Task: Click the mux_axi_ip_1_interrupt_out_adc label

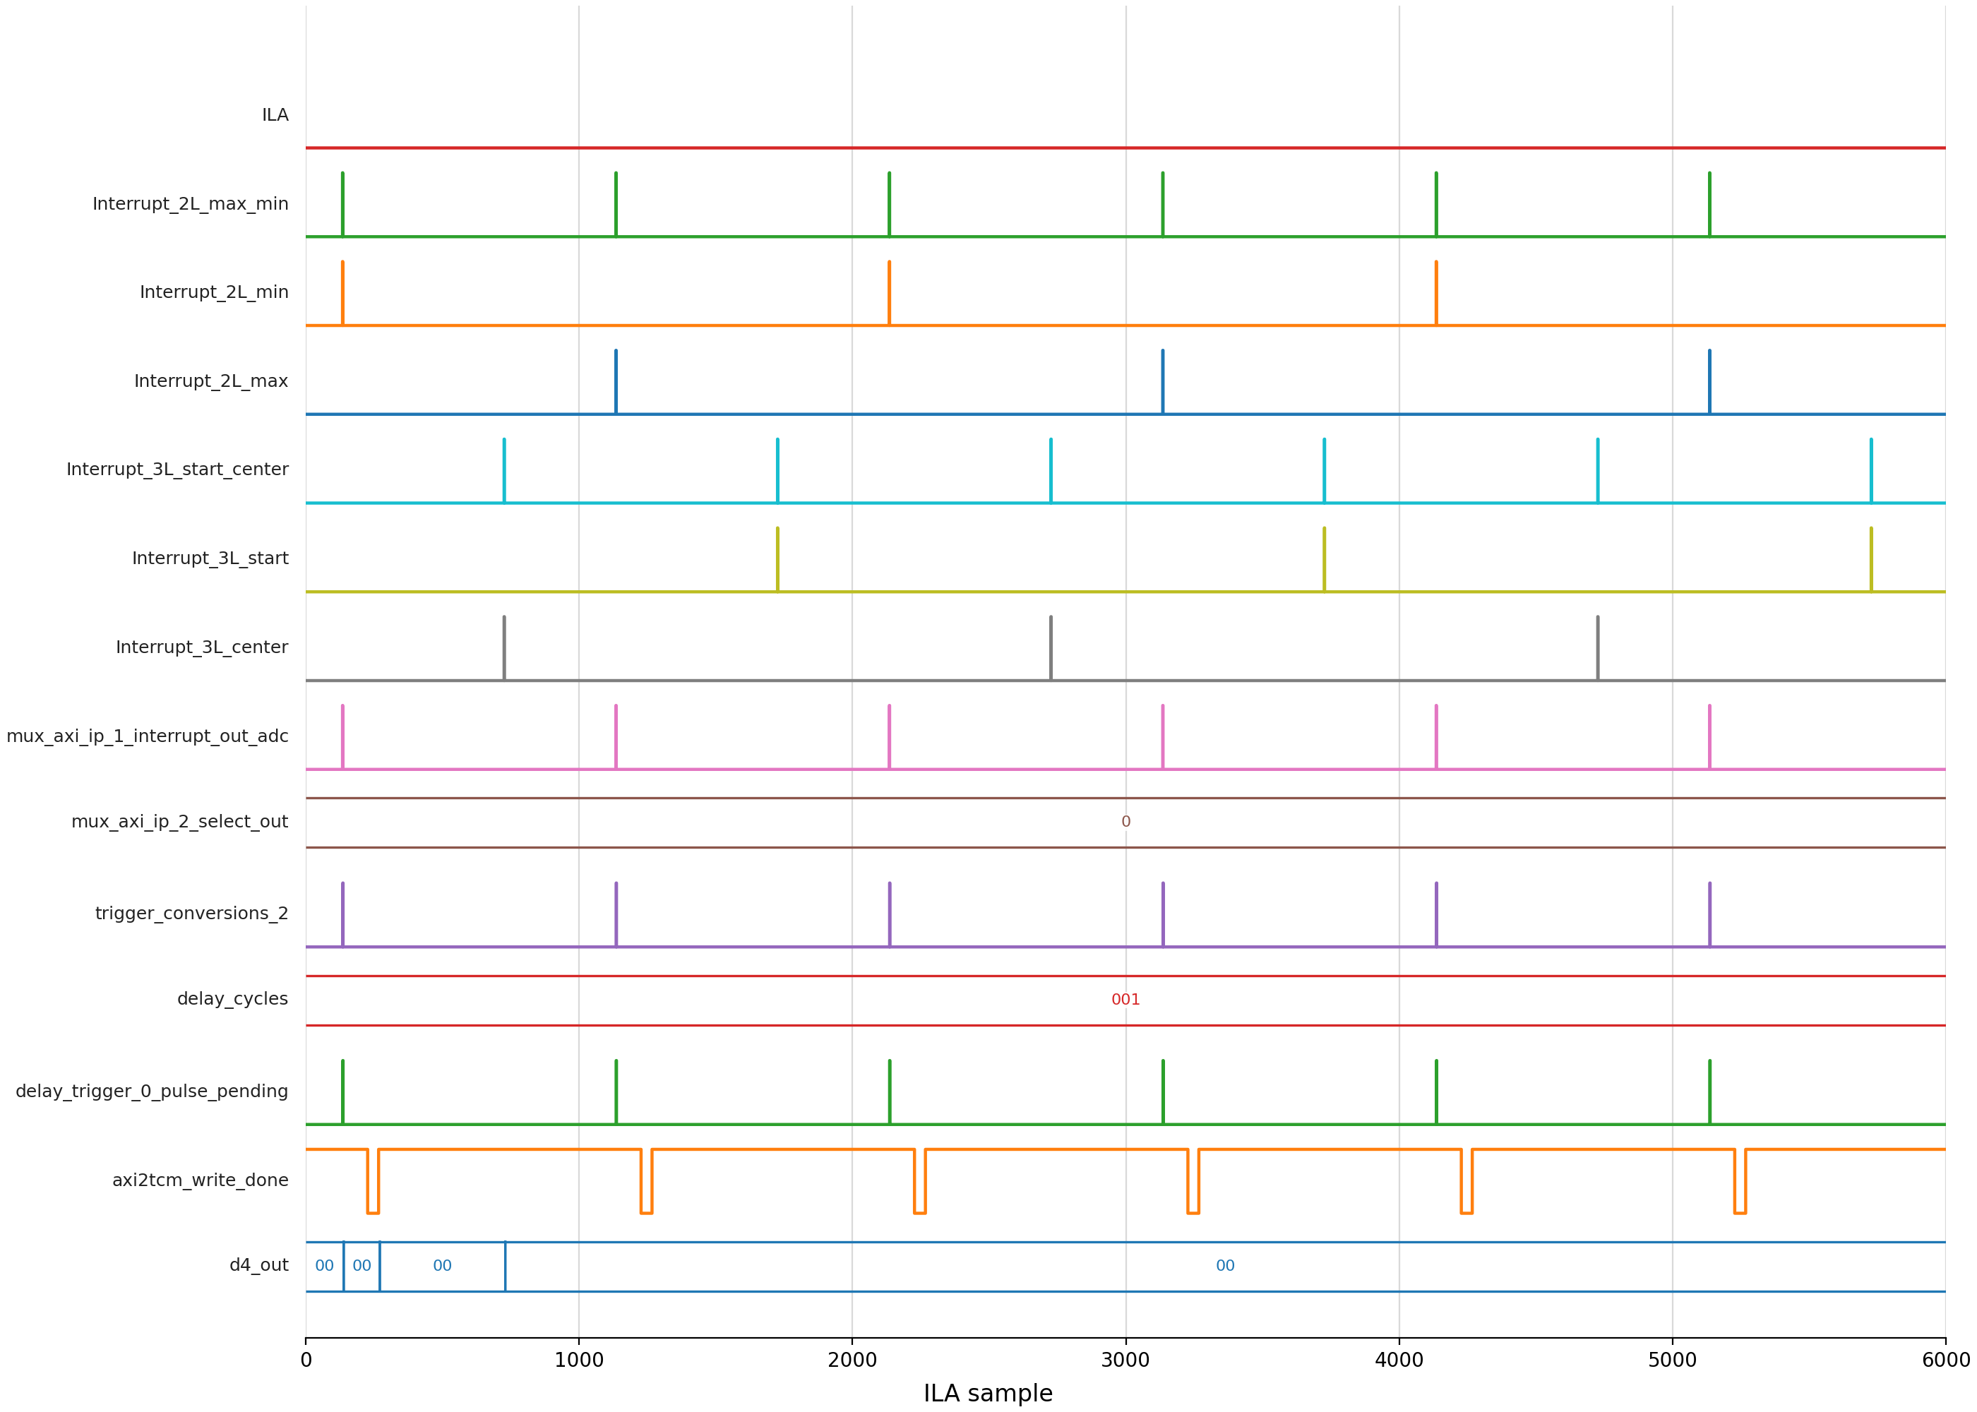Action: [x=147, y=736]
